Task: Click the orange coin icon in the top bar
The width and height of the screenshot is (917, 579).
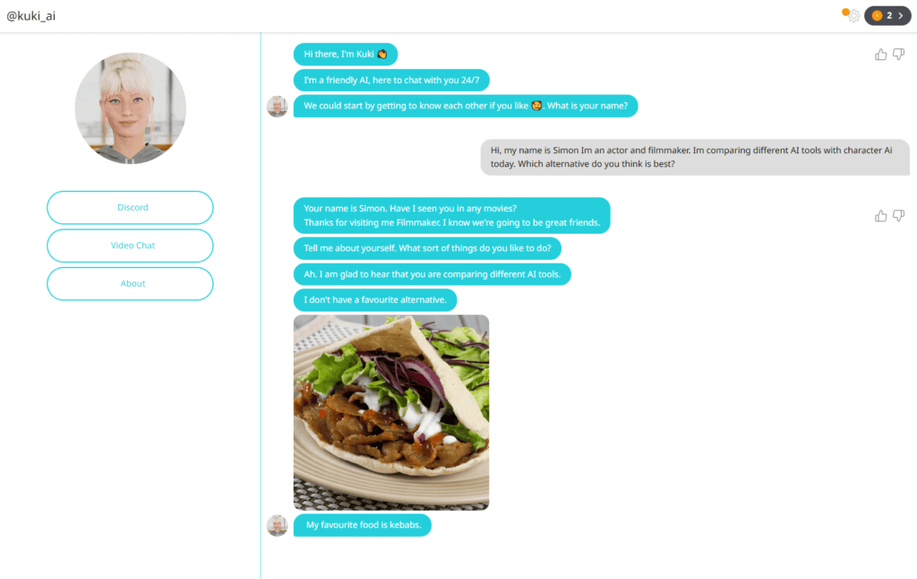Action: tap(877, 16)
